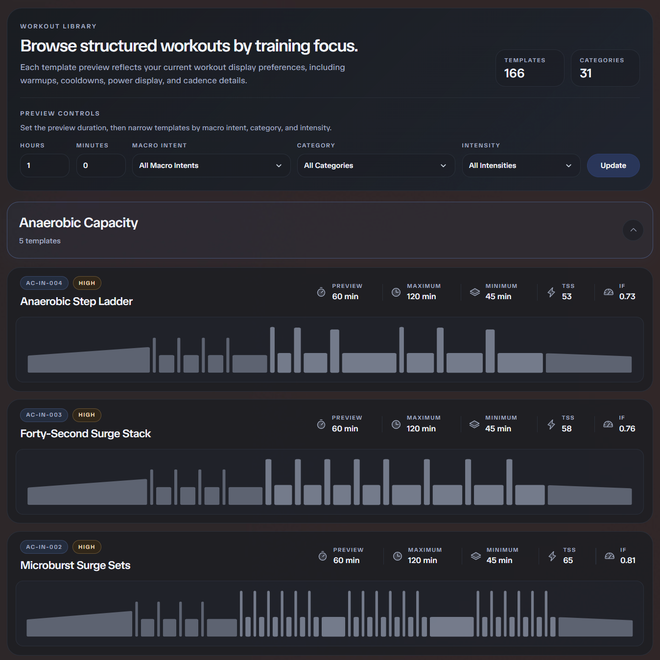Click the clock icon for Anaerobic Step Ladder
This screenshot has height=660, width=660.
[396, 292]
